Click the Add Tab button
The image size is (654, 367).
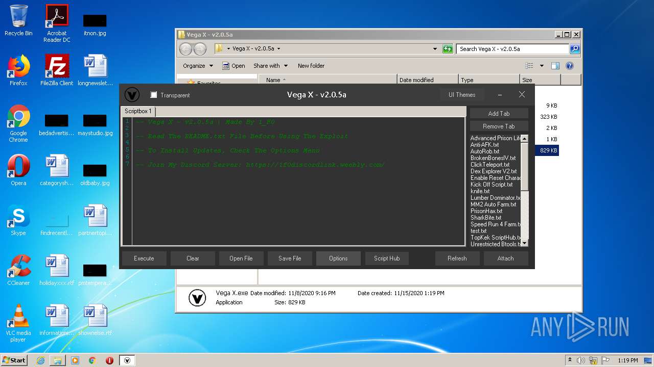click(499, 114)
